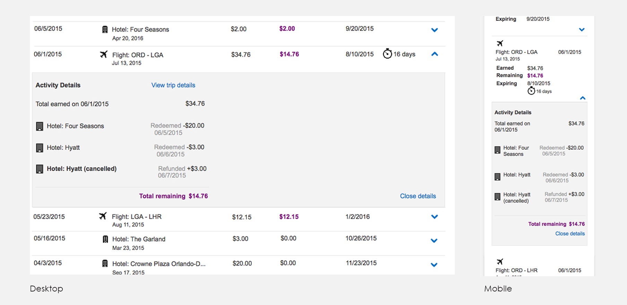Select the desktop Flight: ORD - LGA title
Viewport: 627px width, 305px height.
[138, 55]
